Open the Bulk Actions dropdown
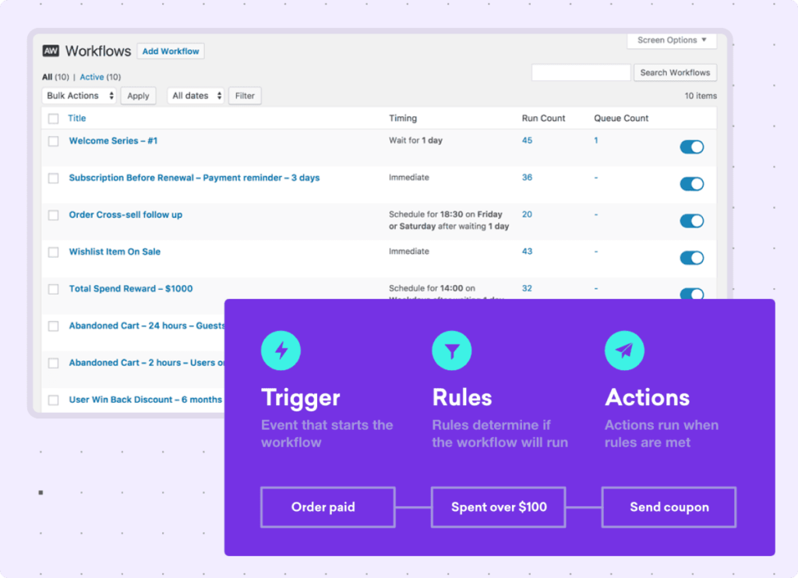The height and width of the screenshot is (578, 798). point(79,96)
